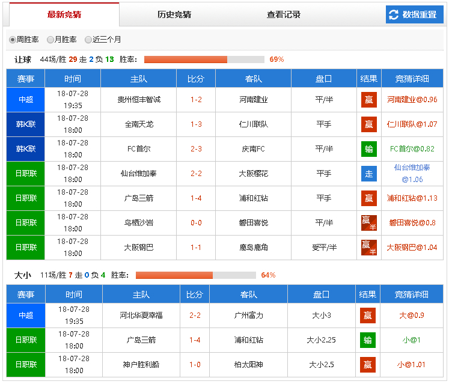Image resolution: width=449 pixels, height=384 pixels.
Task: Click 赢 badge for 河北华夏幸福 match
Action: [x=368, y=315]
